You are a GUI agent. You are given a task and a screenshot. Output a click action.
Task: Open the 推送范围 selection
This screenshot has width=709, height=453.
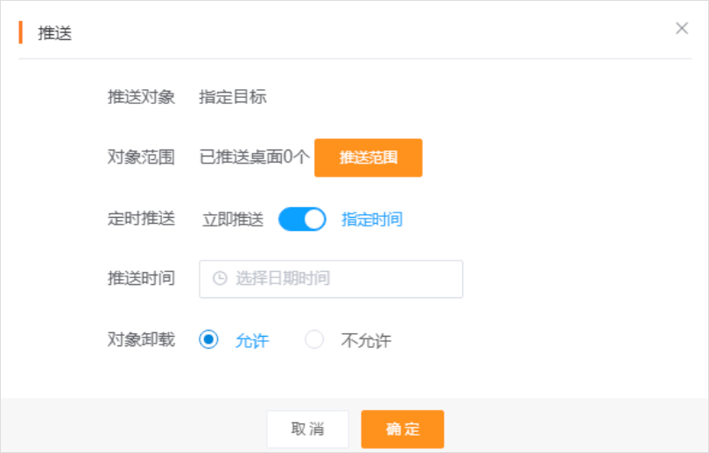(x=368, y=157)
